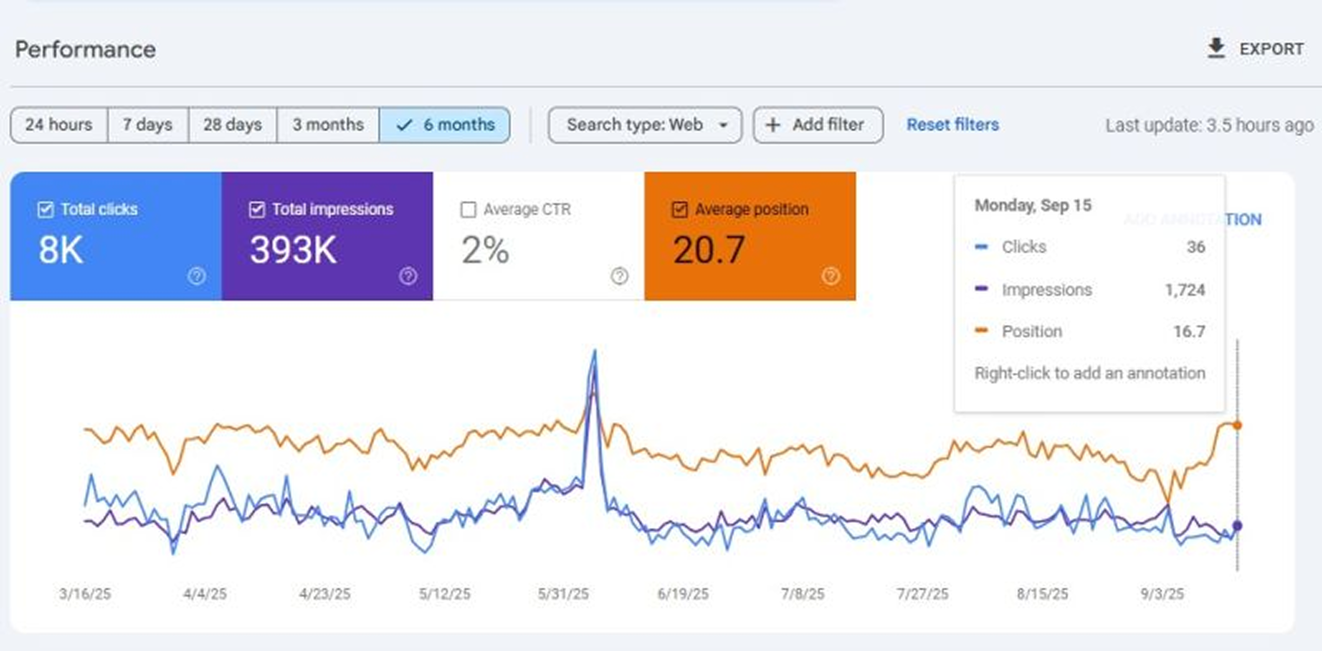Open help icon on Average position card
Screen dimensions: 1322x651
click(830, 276)
